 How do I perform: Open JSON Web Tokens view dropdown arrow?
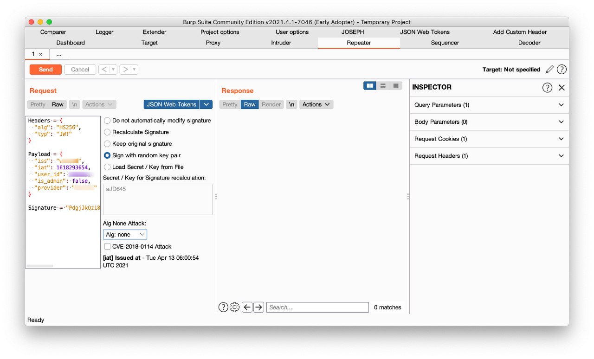pos(206,104)
